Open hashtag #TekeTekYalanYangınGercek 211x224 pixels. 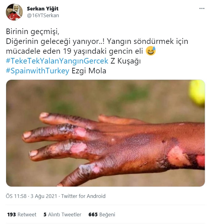57,61
